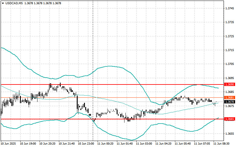Screen dimensions: 236x147
Task: Click the black 1.3678 current price label
Action: click(x=230, y=102)
